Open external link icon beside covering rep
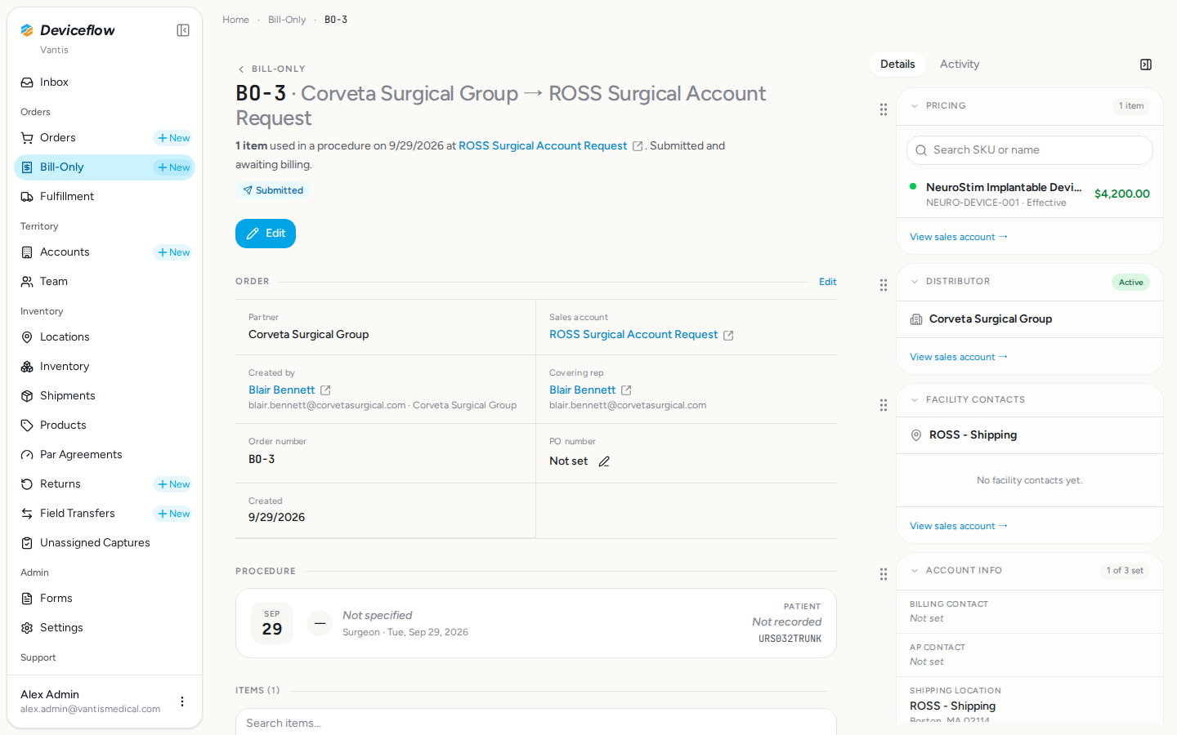The width and height of the screenshot is (1177, 735). [626, 390]
